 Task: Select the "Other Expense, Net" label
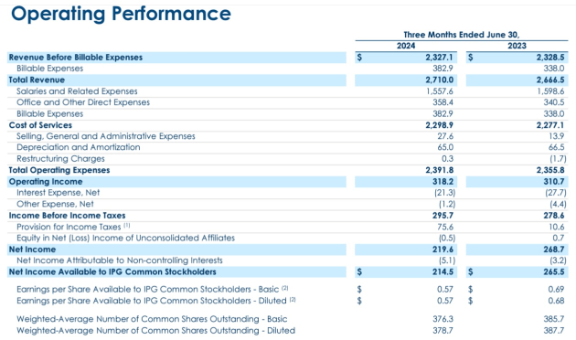pyautogui.click(x=55, y=204)
